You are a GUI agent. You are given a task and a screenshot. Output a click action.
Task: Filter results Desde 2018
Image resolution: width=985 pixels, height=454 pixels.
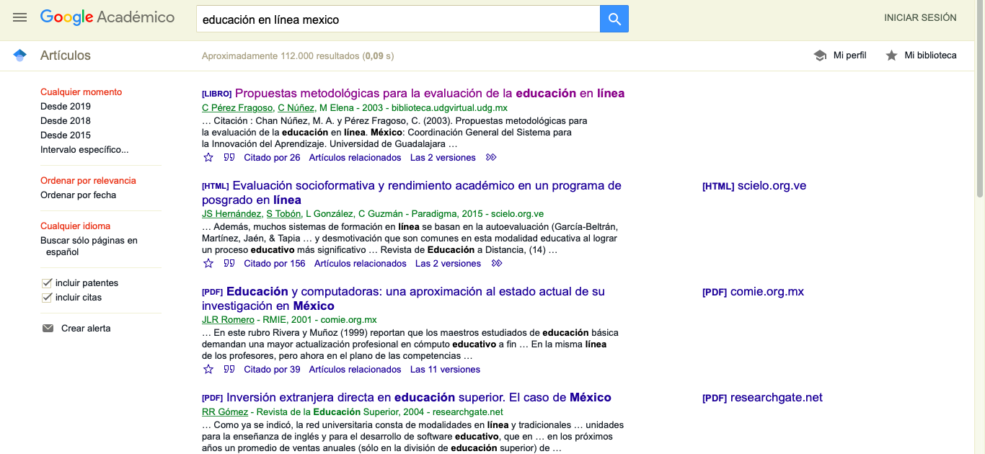[x=66, y=121]
